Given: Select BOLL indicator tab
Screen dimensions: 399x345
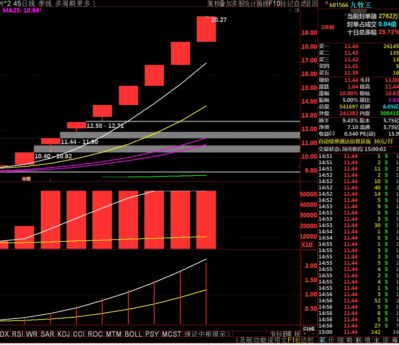Looking at the screenshot, I should pyautogui.click(x=133, y=334).
